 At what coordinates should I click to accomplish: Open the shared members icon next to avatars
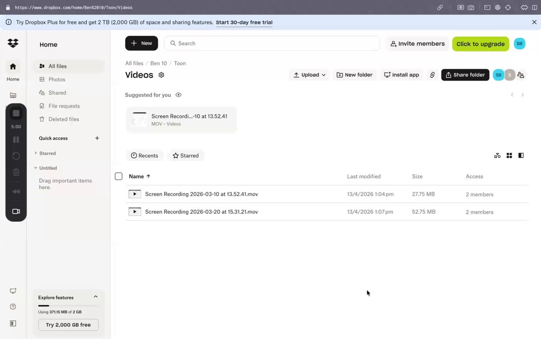pos(521,75)
